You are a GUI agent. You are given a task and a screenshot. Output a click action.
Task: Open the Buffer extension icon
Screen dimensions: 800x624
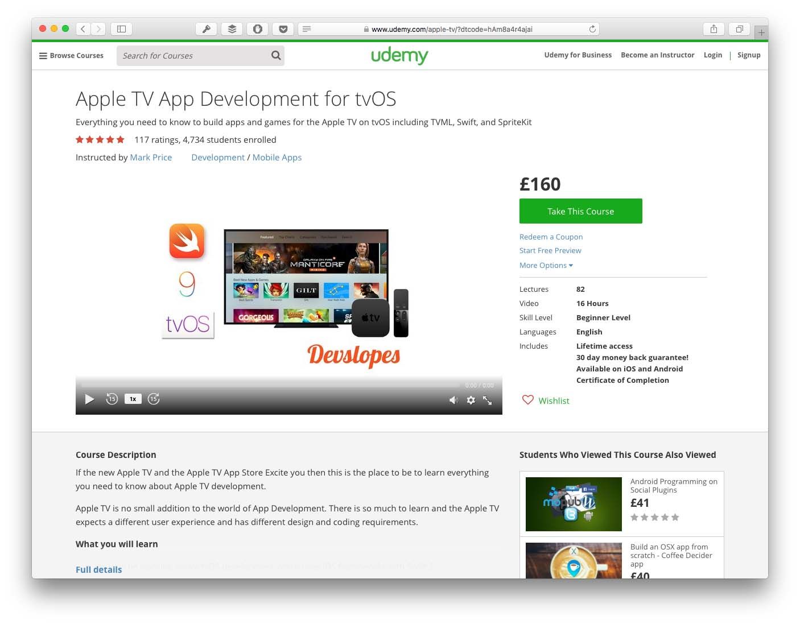pyautogui.click(x=232, y=28)
